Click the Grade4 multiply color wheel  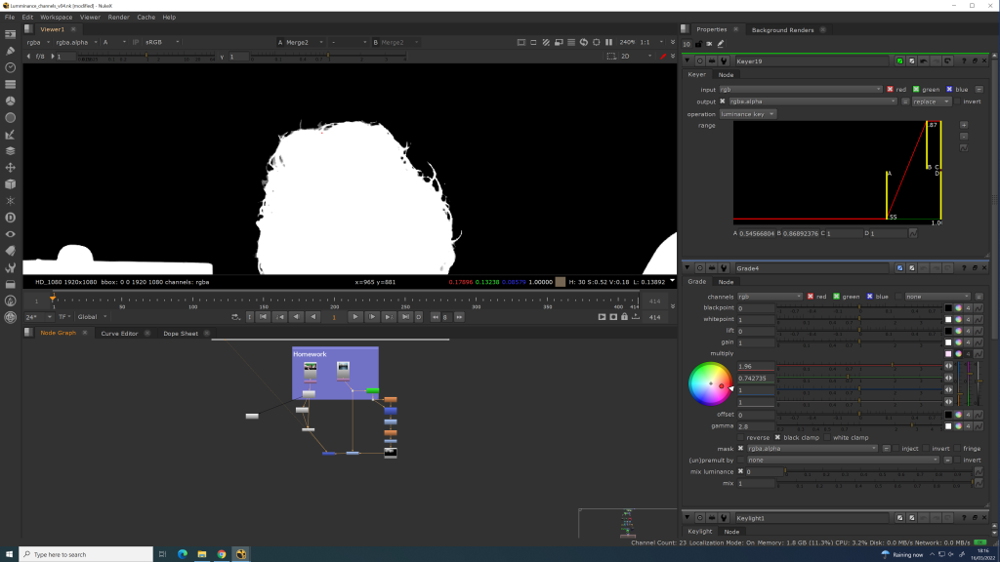click(x=710, y=383)
